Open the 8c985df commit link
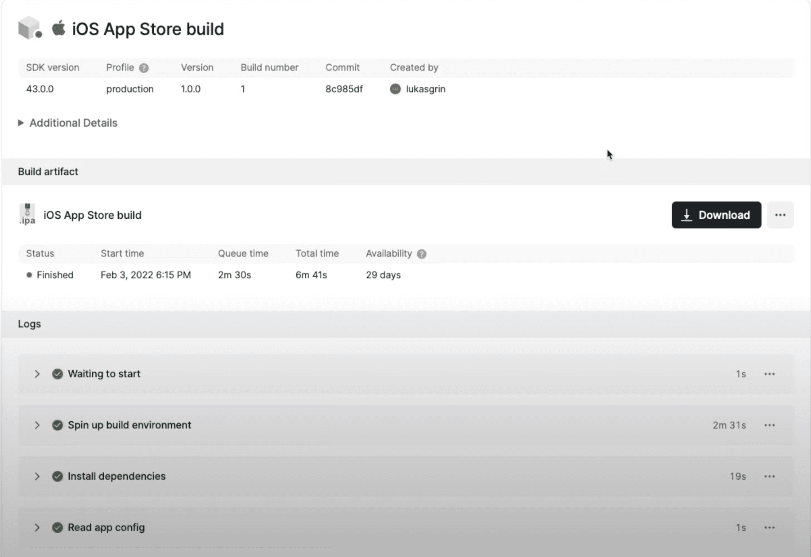This screenshot has height=557, width=811. pyautogui.click(x=344, y=89)
